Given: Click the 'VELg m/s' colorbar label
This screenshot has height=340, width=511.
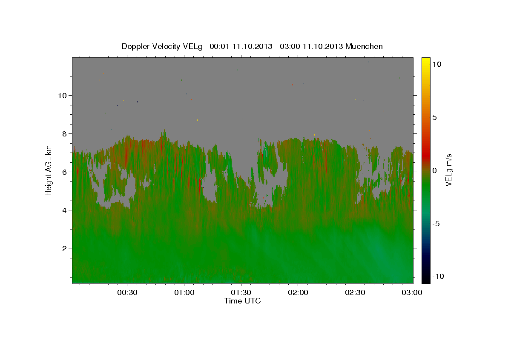Looking at the screenshot, I should point(449,170).
